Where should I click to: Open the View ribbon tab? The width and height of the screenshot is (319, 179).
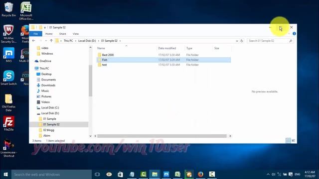pos(75,34)
